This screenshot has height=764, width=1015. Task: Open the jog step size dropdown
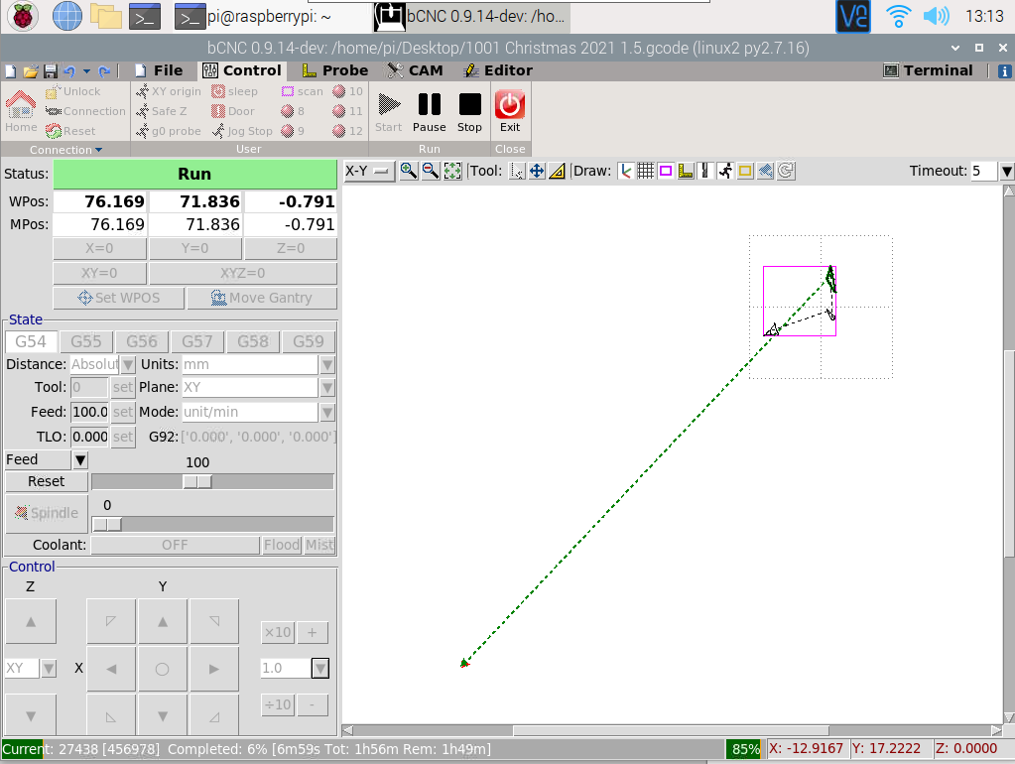point(320,668)
